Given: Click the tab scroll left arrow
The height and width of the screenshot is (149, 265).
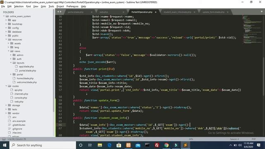Looking at the screenshot, I should (58, 12).
